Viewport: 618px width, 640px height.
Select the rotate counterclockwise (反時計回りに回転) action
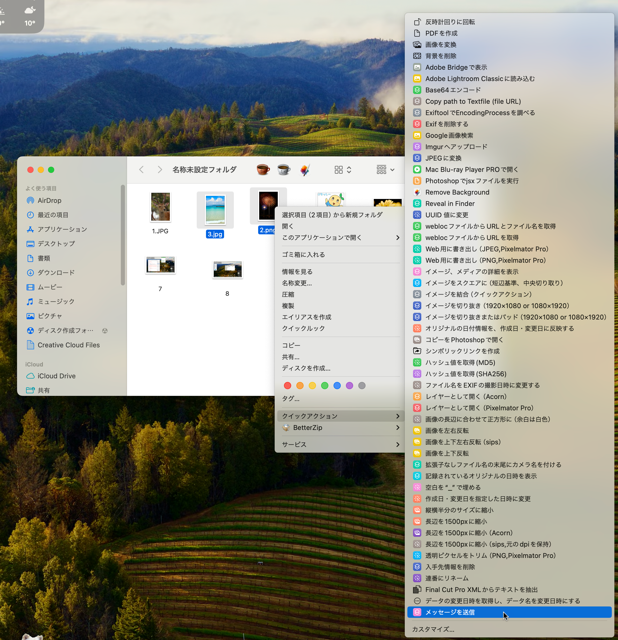(x=450, y=22)
